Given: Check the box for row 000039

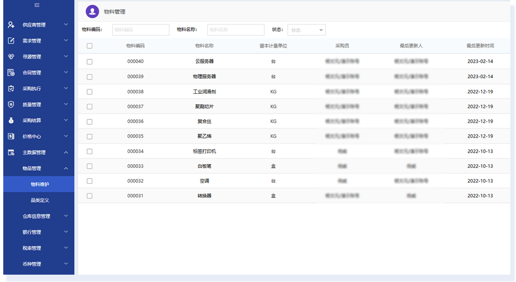Looking at the screenshot, I should (x=90, y=77).
